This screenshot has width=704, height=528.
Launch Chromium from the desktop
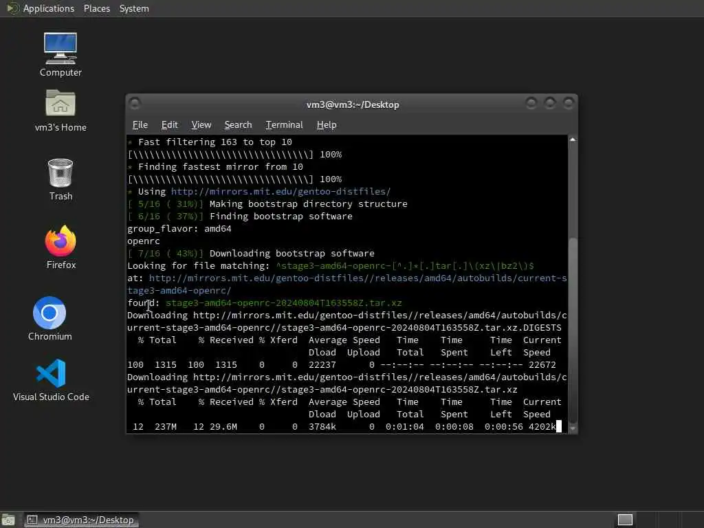click(x=49, y=318)
